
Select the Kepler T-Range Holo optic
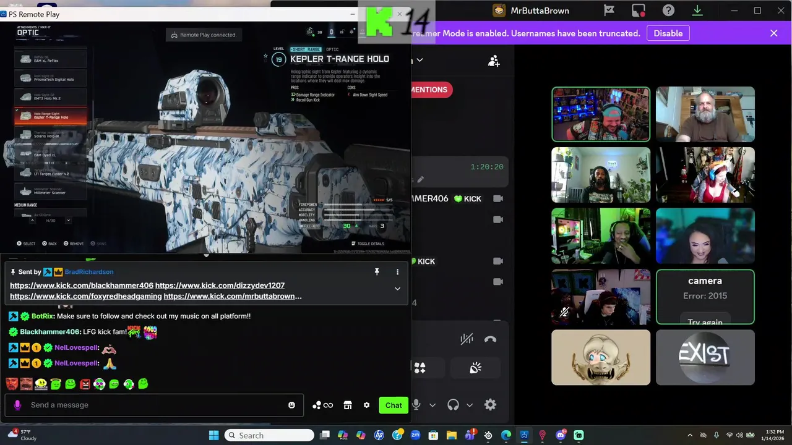(x=51, y=116)
